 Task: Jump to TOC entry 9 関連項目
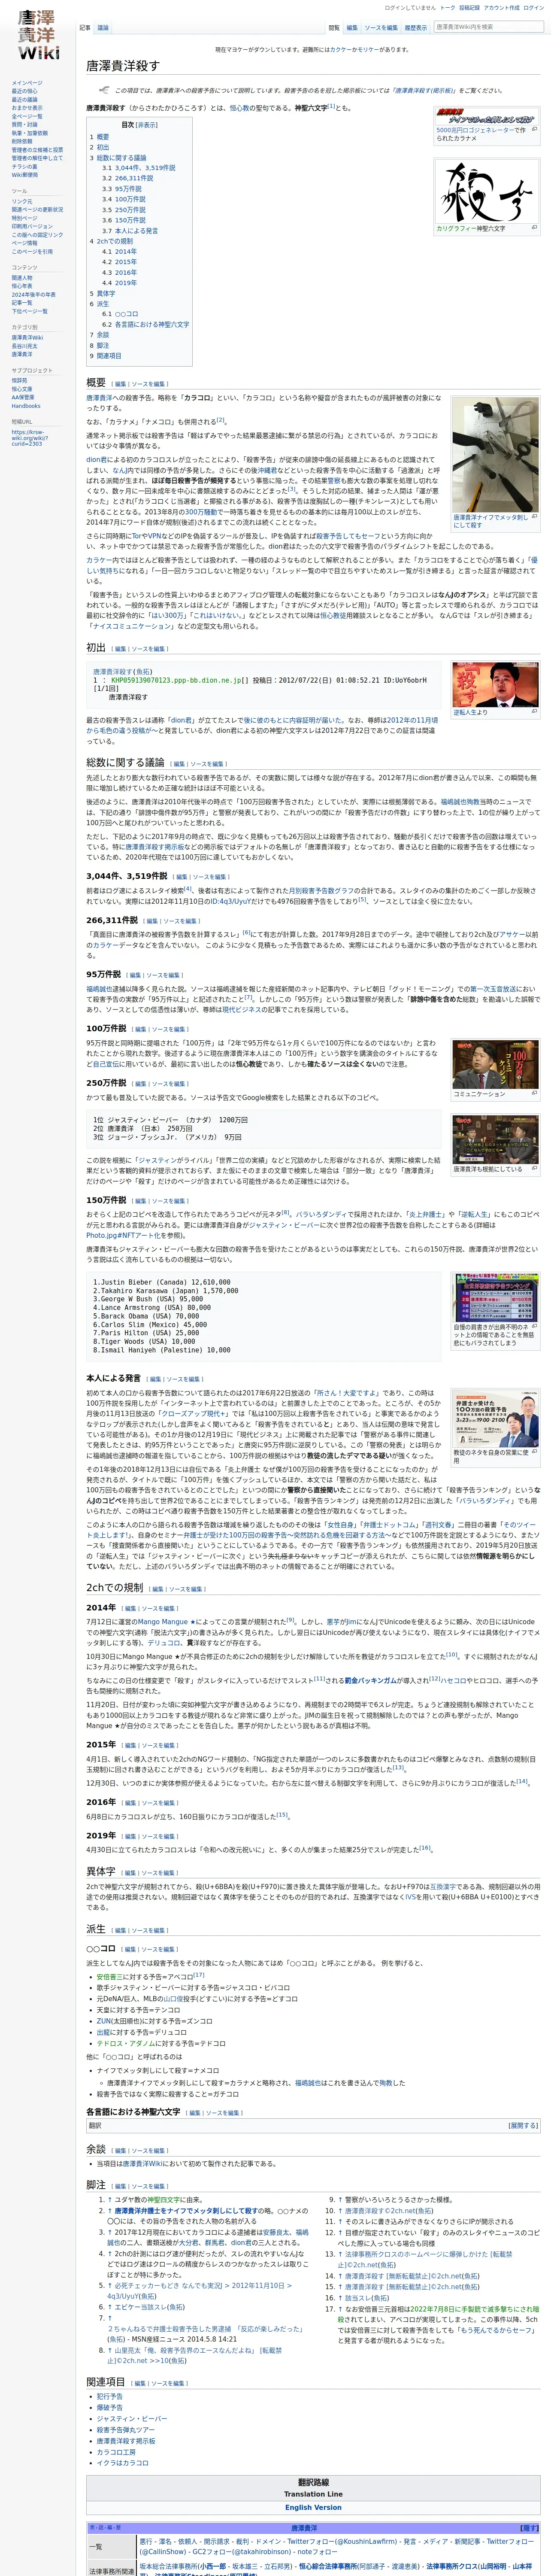pyautogui.click(x=106, y=356)
